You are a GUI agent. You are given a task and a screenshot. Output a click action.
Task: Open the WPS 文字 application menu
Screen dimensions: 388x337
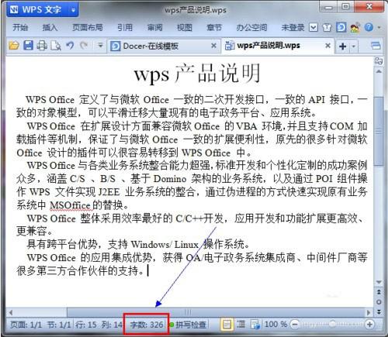pos(38,10)
